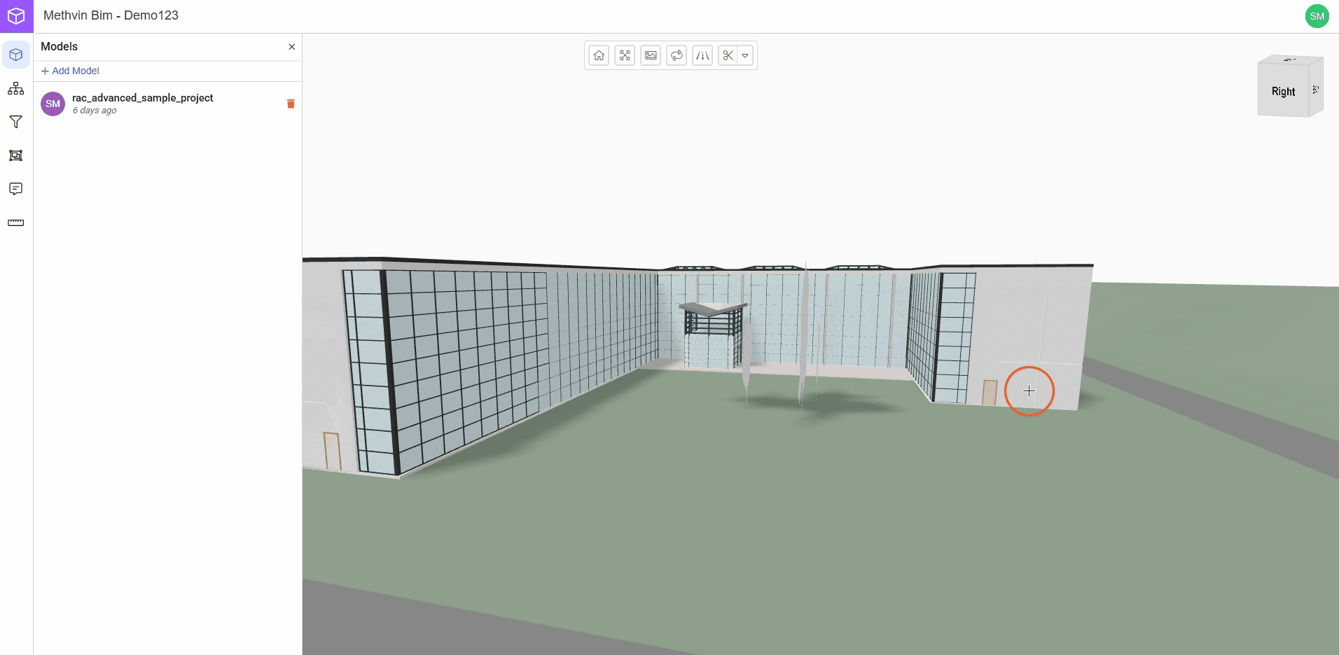Click the Methvin Bim logo icon
Screen dimensions: 1339x655
pos(16,16)
